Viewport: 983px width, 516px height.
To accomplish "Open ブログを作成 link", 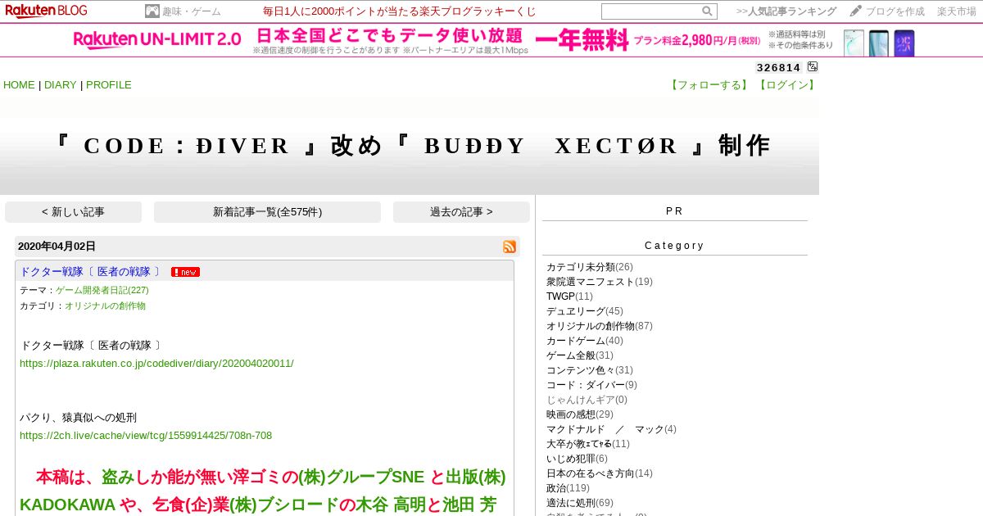I will [x=895, y=11].
